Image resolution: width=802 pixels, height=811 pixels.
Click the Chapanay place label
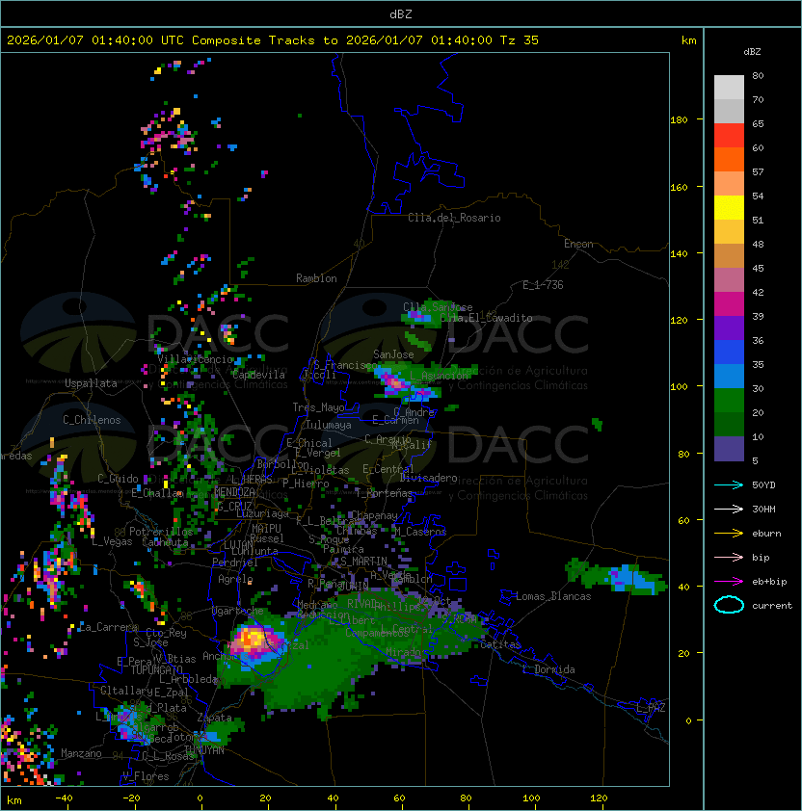pyautogui.click(x=374, y=515)
